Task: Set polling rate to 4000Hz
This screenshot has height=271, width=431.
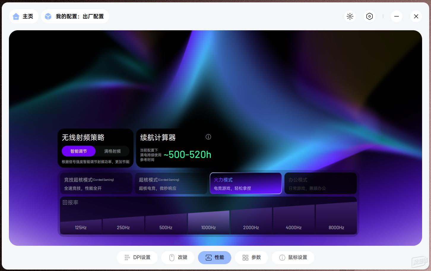Action: coord(294,219)
